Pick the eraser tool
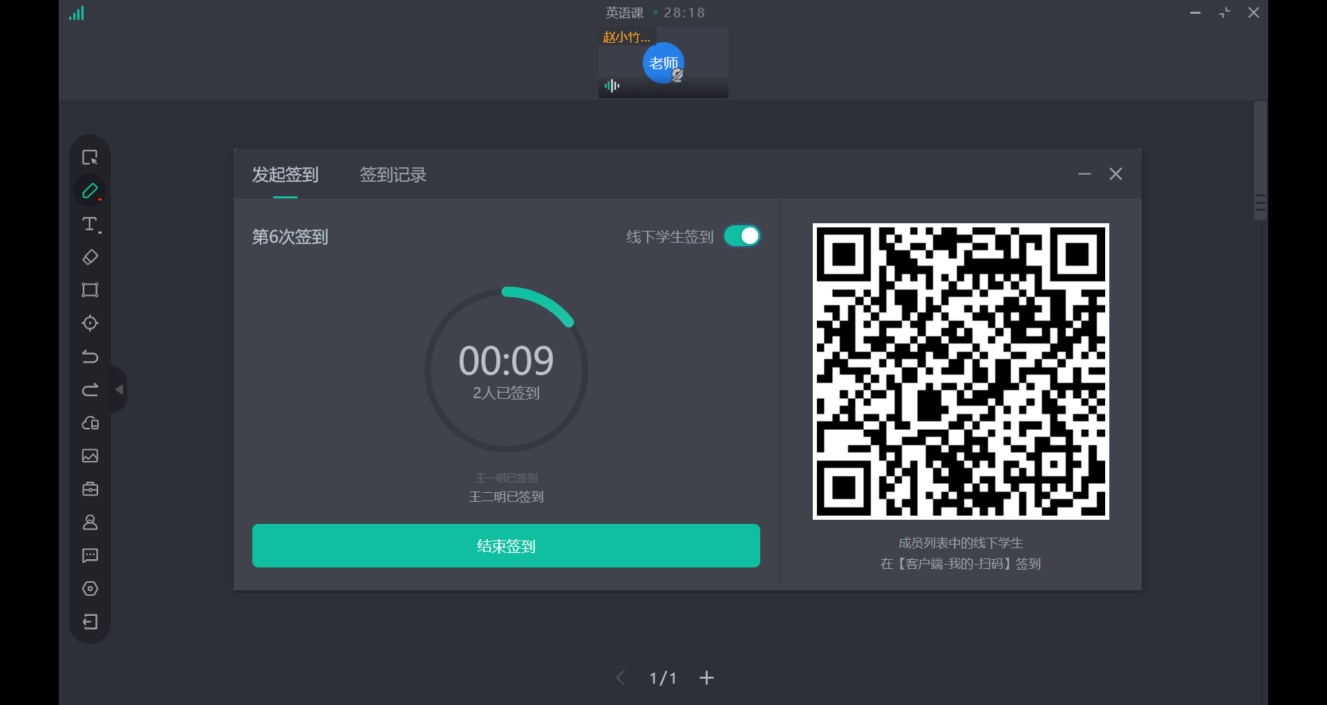This screenshot has height=705, width=1327. [x=90, y=257]
